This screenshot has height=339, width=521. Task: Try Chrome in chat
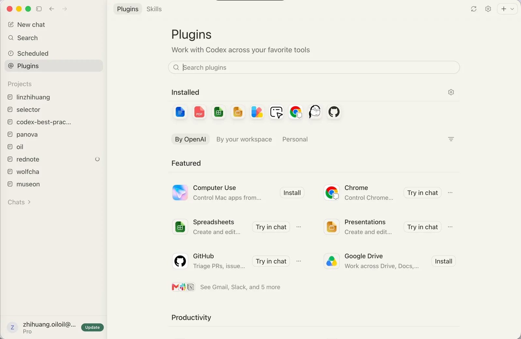pos(422,193)
